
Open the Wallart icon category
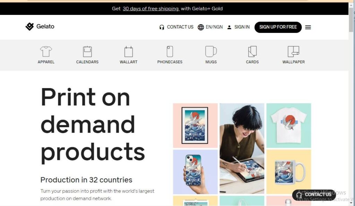click(128, 51)
